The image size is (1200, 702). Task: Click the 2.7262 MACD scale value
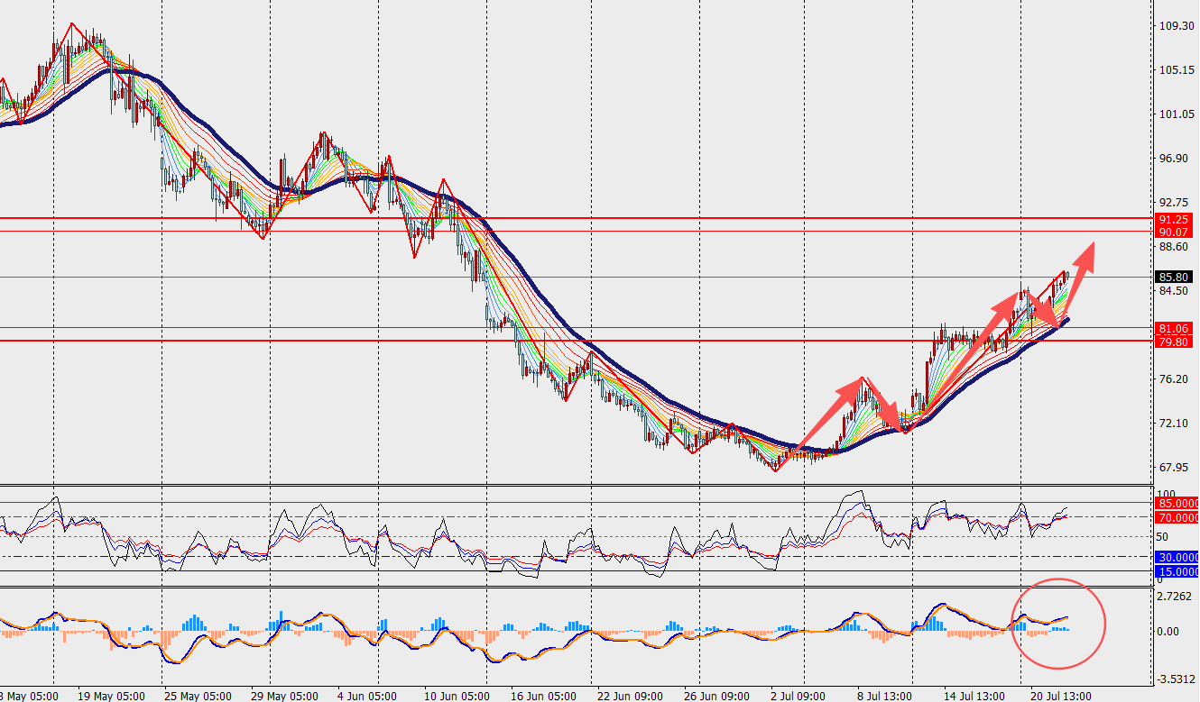pyautogui.click(x=1176, y=597)
